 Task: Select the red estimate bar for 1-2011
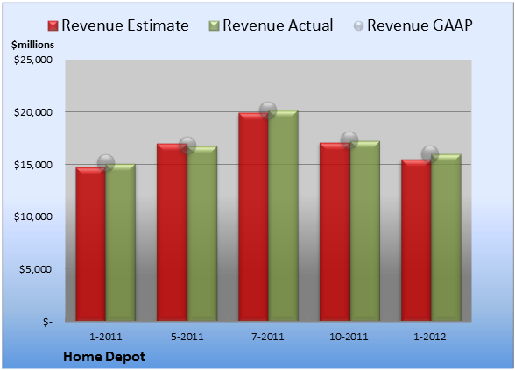pos(91,244)
